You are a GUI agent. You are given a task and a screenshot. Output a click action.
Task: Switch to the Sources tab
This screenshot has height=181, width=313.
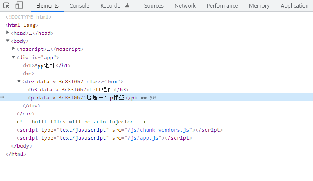point(154,6)
